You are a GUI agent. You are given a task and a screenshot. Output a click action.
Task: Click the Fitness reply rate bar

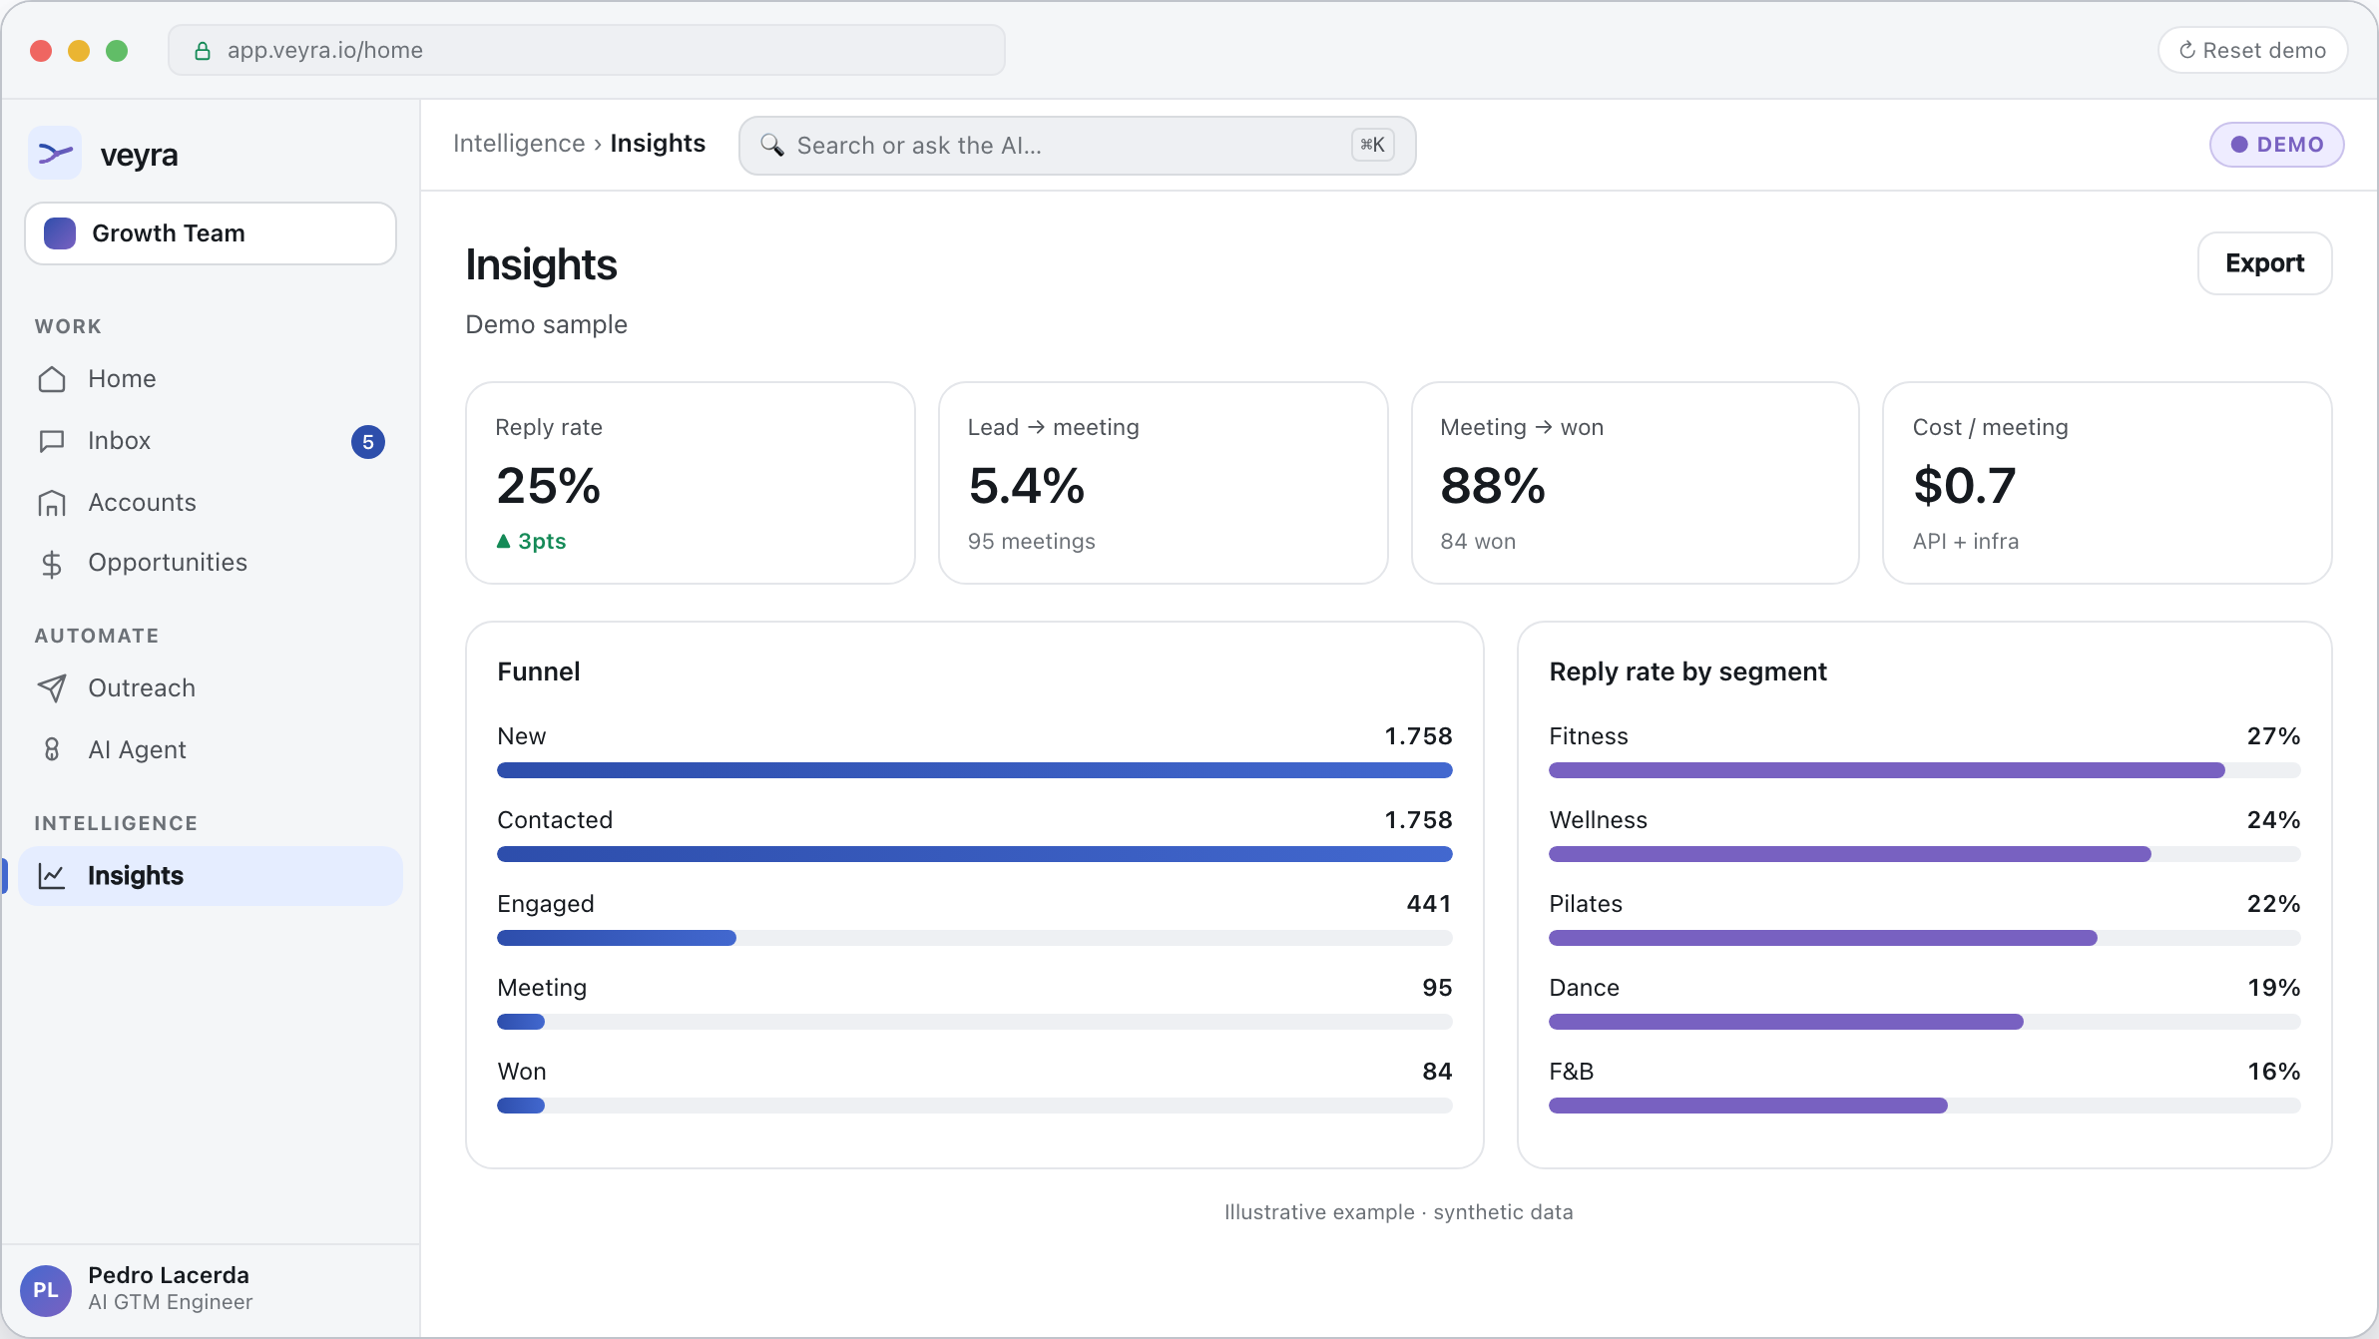click(x=1925, y=770)
